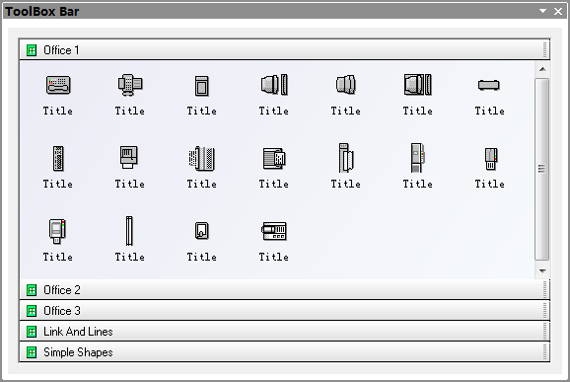Choose the flat horizontal bar shape icon
This screenshot has height=382, width=570.
click(x=489, y=85)
